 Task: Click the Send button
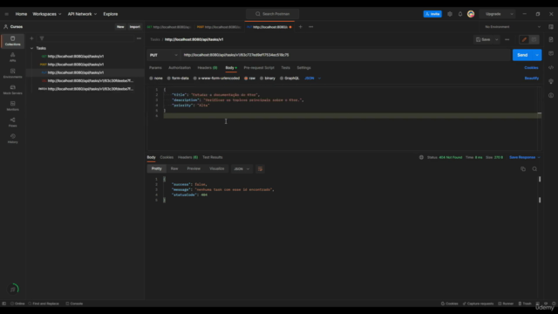click(522, 55)
